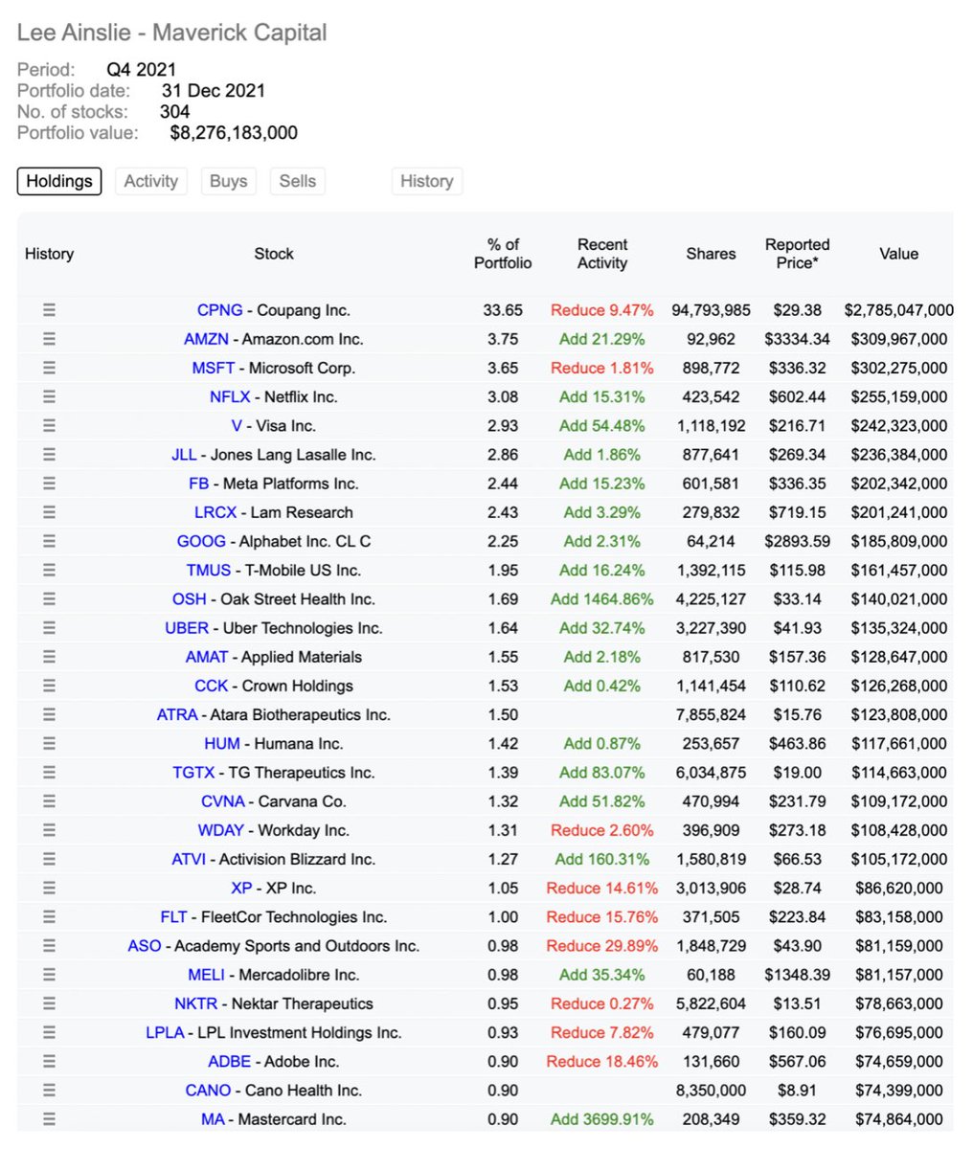Open history icon for XP Inc. row
Screen dimensions: 973x1149
(49, 888)
